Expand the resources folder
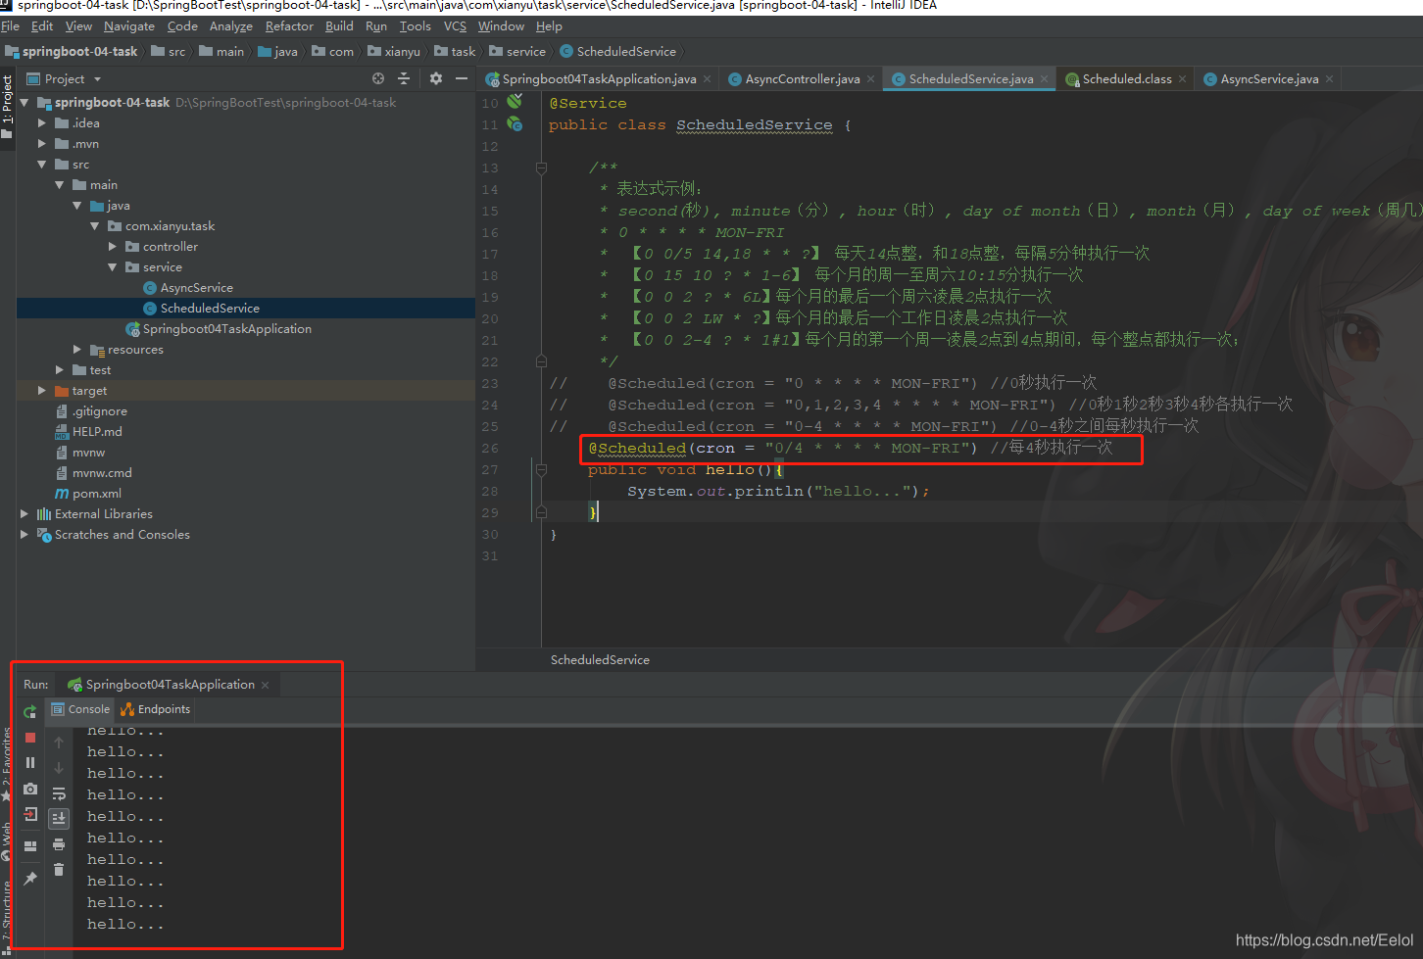Viewport: 1423px width, 959px height. click(x=77, y=349)
